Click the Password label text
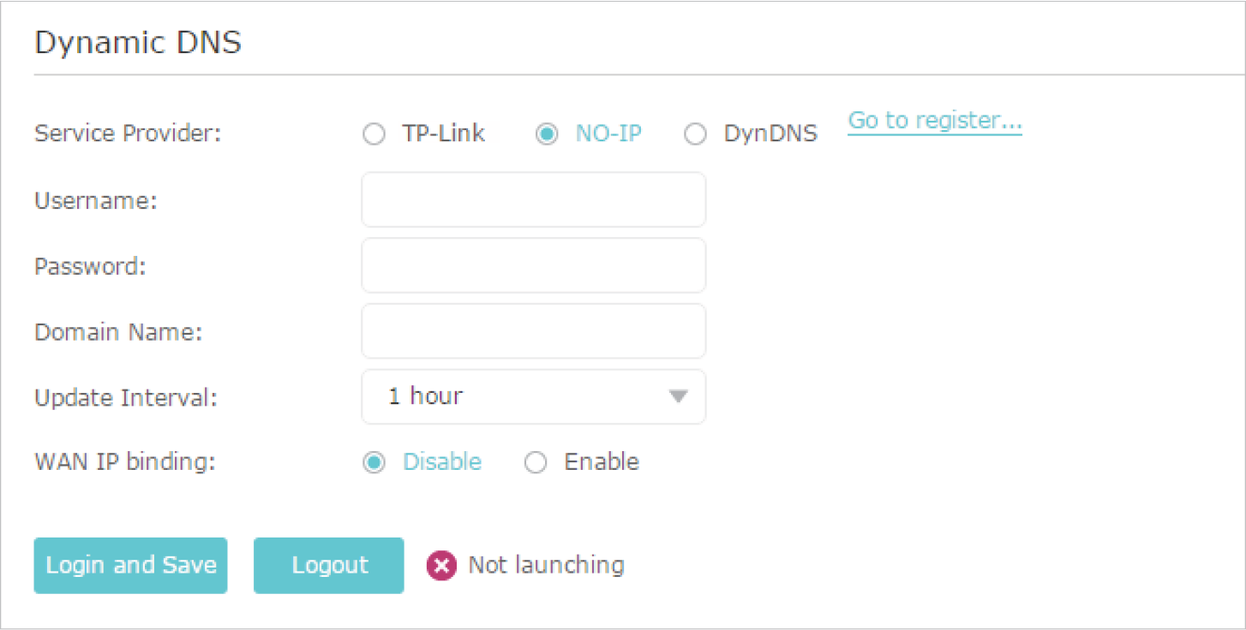The image size is (1246, 630). pyautogui.click(x=90, y=266)
